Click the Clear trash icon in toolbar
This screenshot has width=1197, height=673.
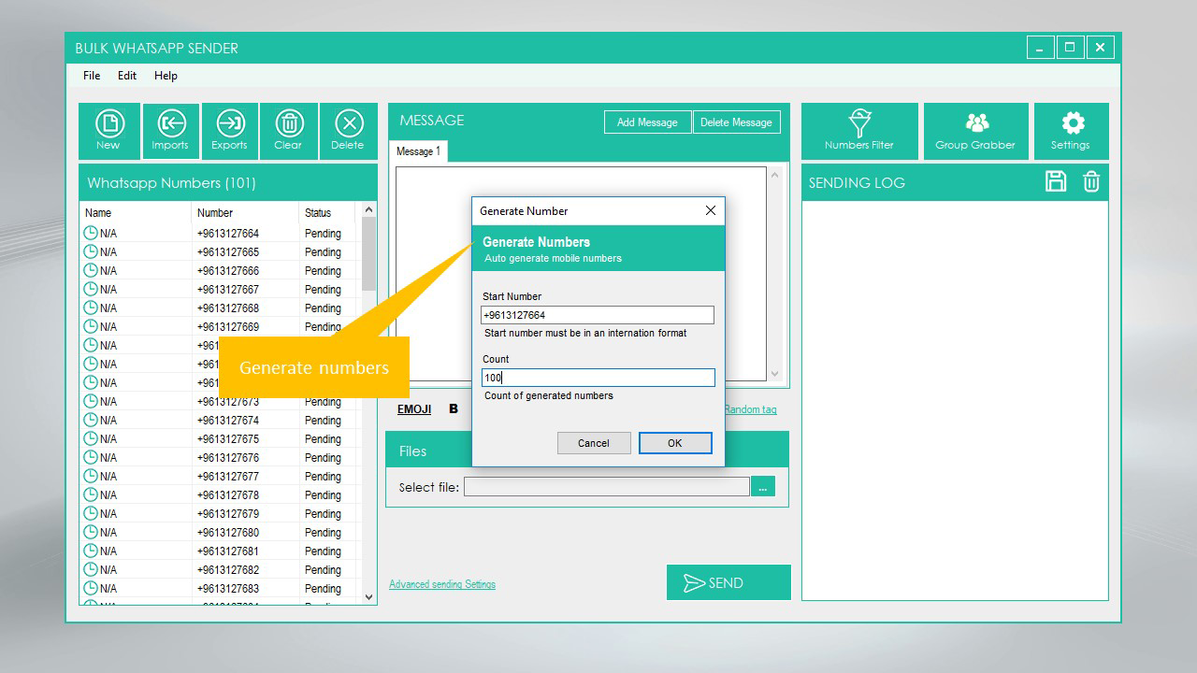click(289, 131)
